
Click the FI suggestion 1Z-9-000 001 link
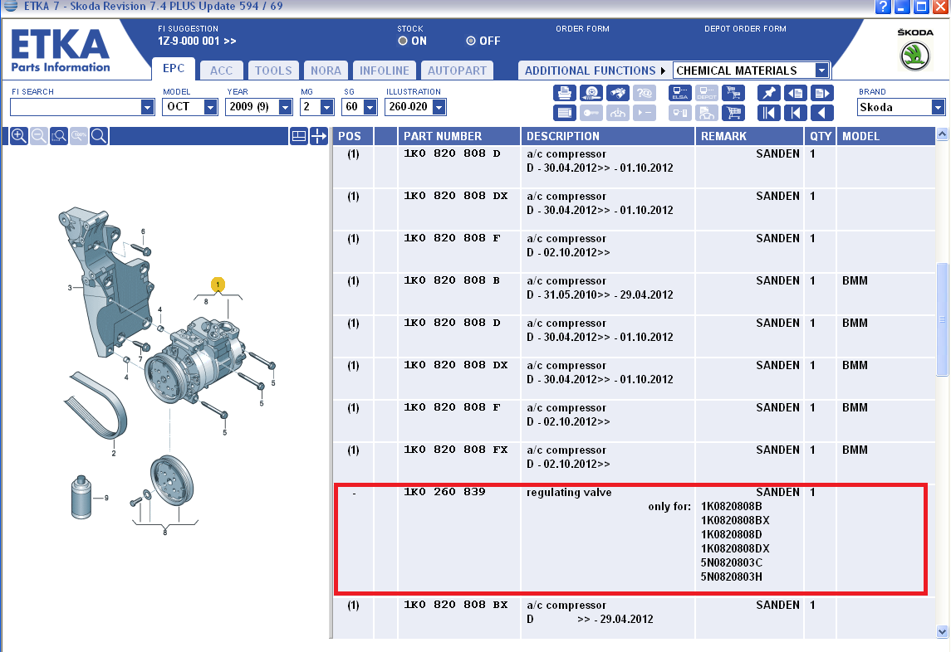(197, 41)
